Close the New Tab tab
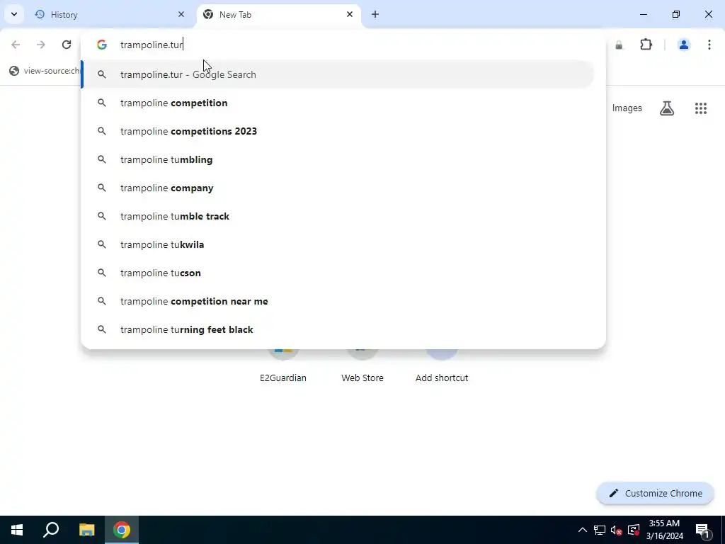This screenshot has height=544, width=725. pyautogui.click(x=350, y=14)
